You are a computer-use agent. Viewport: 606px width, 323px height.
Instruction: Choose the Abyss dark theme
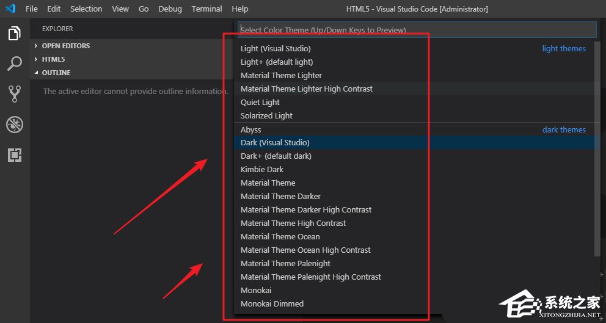[x=250, y=129]
